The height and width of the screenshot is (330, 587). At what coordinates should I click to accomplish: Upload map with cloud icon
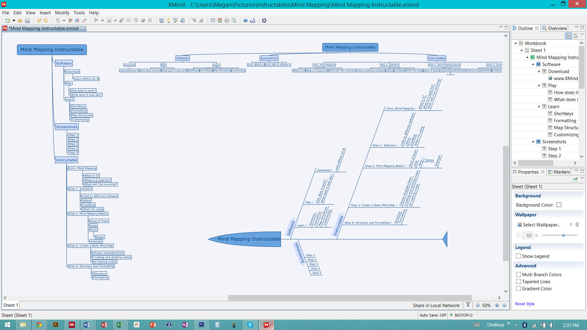coord(246,20)
